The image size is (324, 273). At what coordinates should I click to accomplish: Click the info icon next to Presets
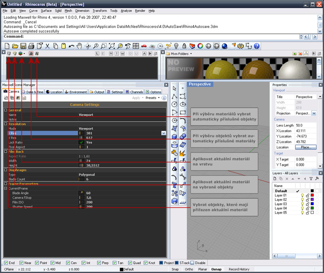[164, 98]
